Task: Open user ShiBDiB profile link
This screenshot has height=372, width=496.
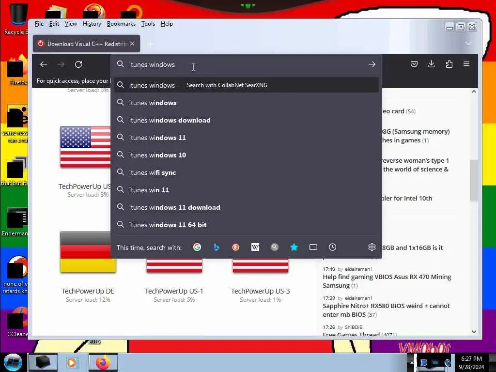Action: point(354,327)
